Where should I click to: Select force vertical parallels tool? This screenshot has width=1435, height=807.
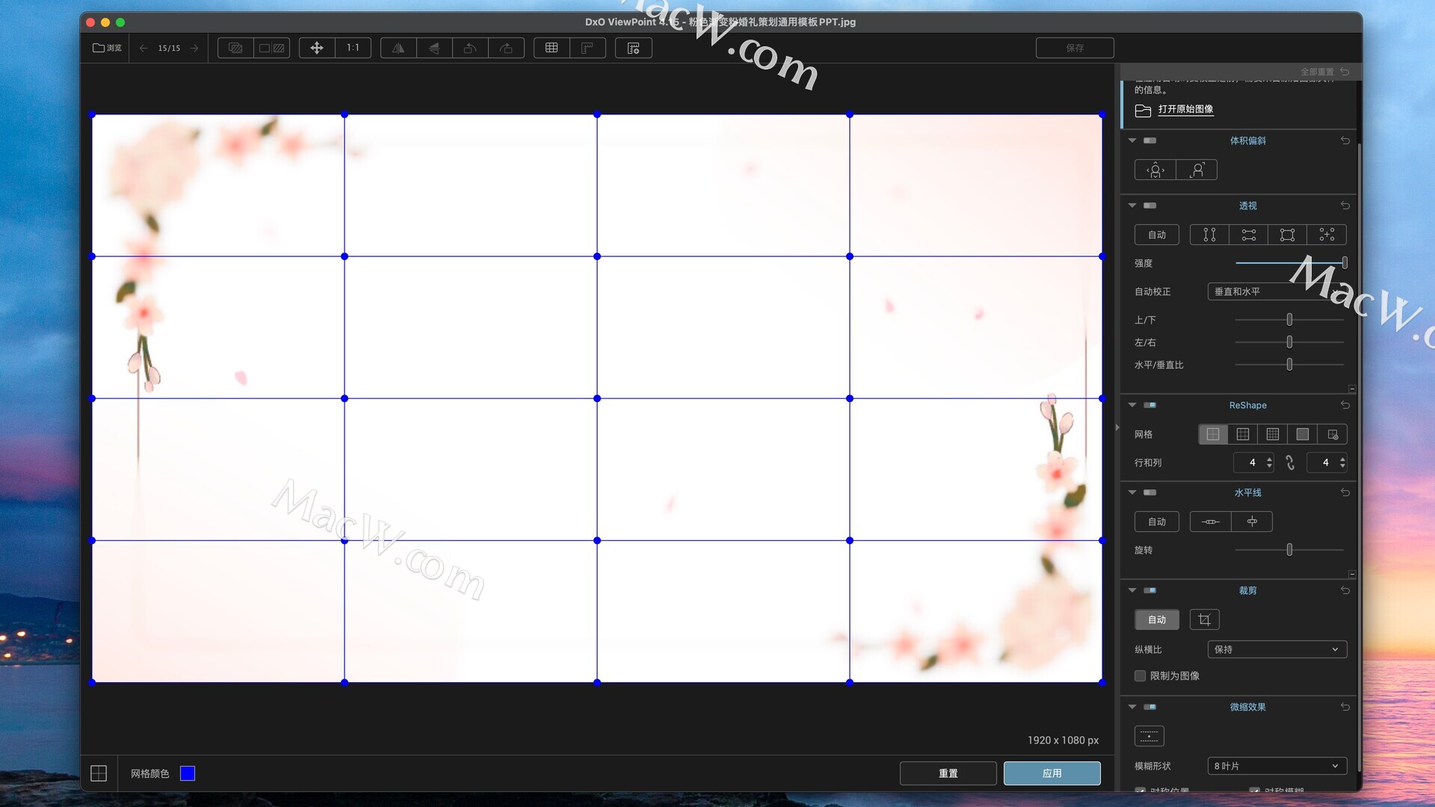pyautogui.click(x=1209, y=235)
